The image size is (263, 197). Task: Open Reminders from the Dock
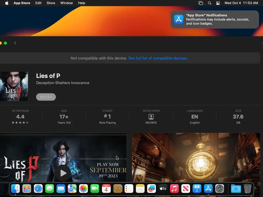click(x=129, y=189)
